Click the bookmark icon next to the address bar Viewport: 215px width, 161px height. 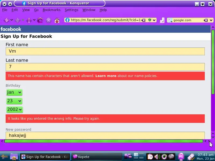point(162,20)
